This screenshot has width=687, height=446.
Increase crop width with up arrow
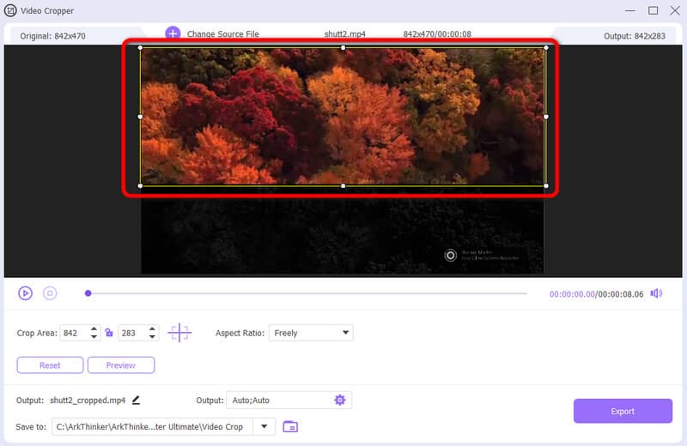click(x=94, y=328)
